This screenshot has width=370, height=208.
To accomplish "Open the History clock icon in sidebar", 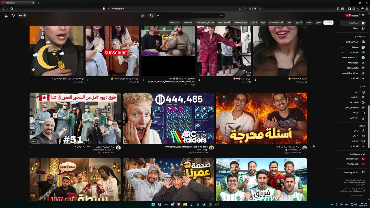I will tap(363, 92).
